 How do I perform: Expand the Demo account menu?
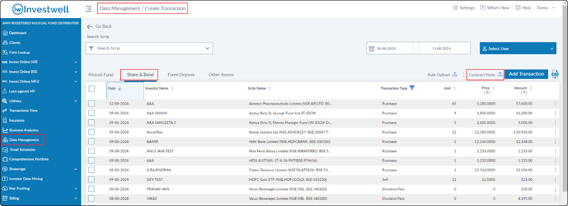pyautogui.click(x=546, y=8)
